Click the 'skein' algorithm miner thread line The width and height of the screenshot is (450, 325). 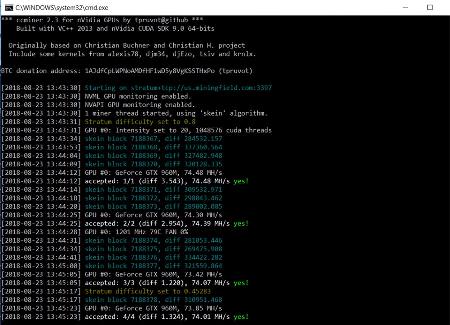click(x=176, y=113)
